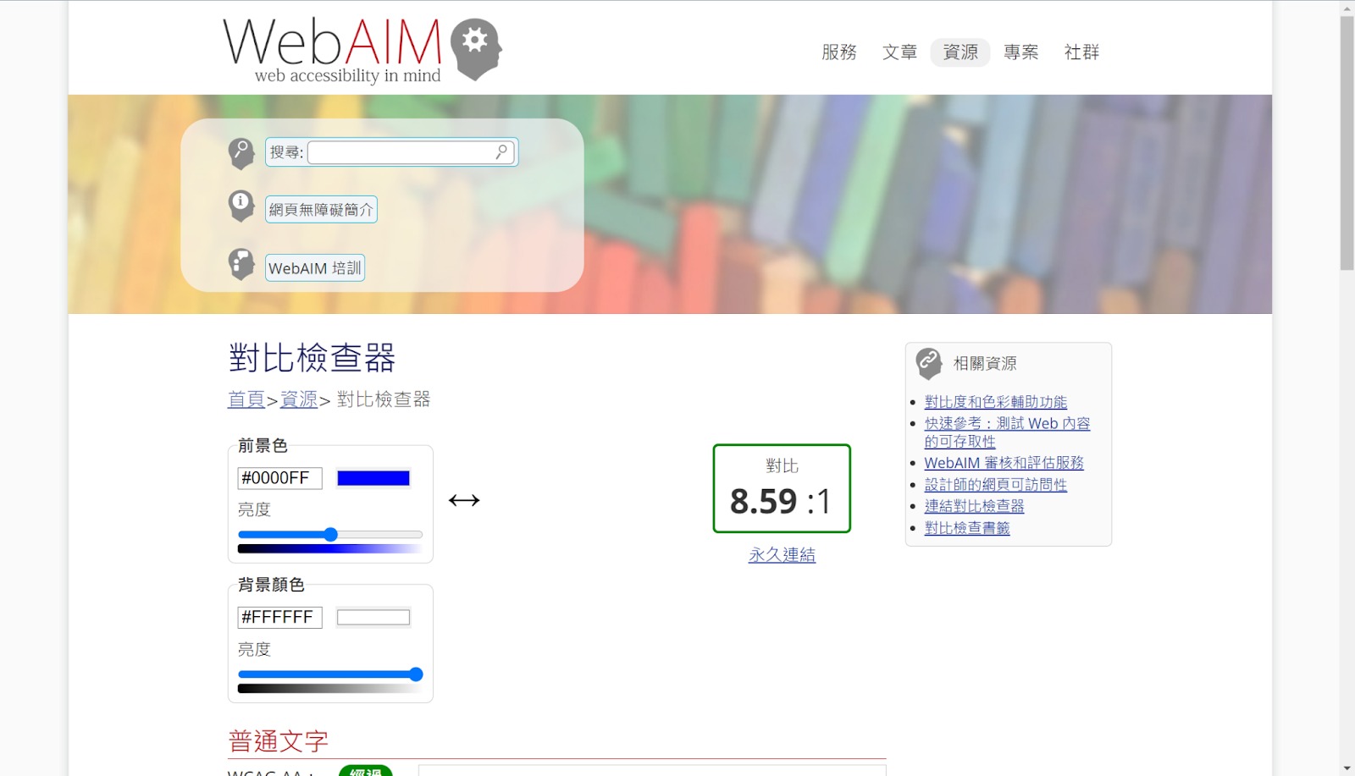Screen dimensions: 1355x776
Task: Click the info icon next to 網頁無障礙簡介
Action: 240,206
